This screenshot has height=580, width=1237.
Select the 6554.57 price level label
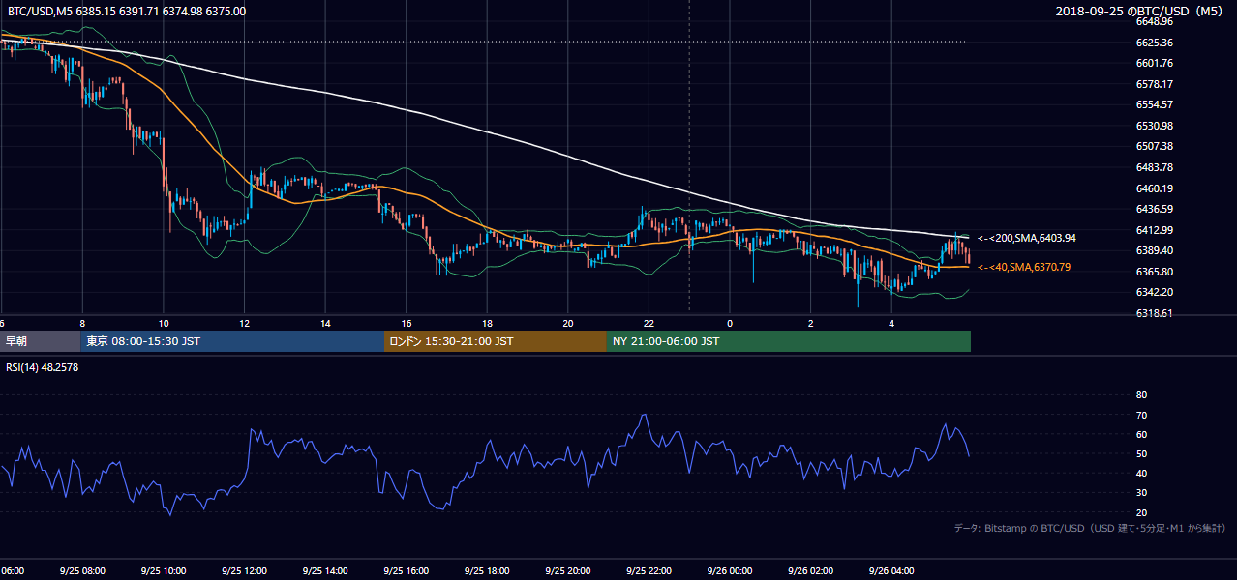1155,104
